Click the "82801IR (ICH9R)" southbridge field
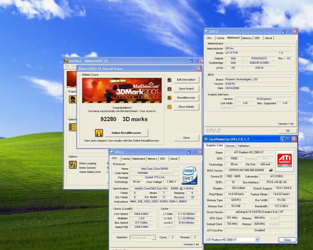The width and height of the screenshot is (313, 250). [x=259, y=63]
